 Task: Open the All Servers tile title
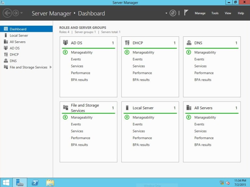click(203, 108)
